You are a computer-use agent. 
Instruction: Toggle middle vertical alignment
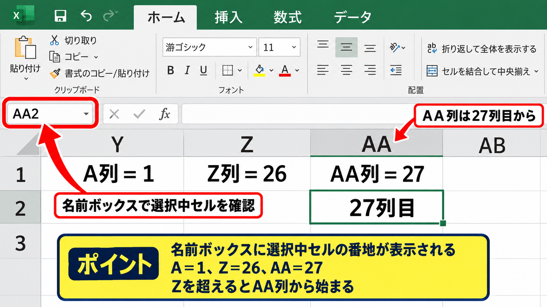point(346,48)
